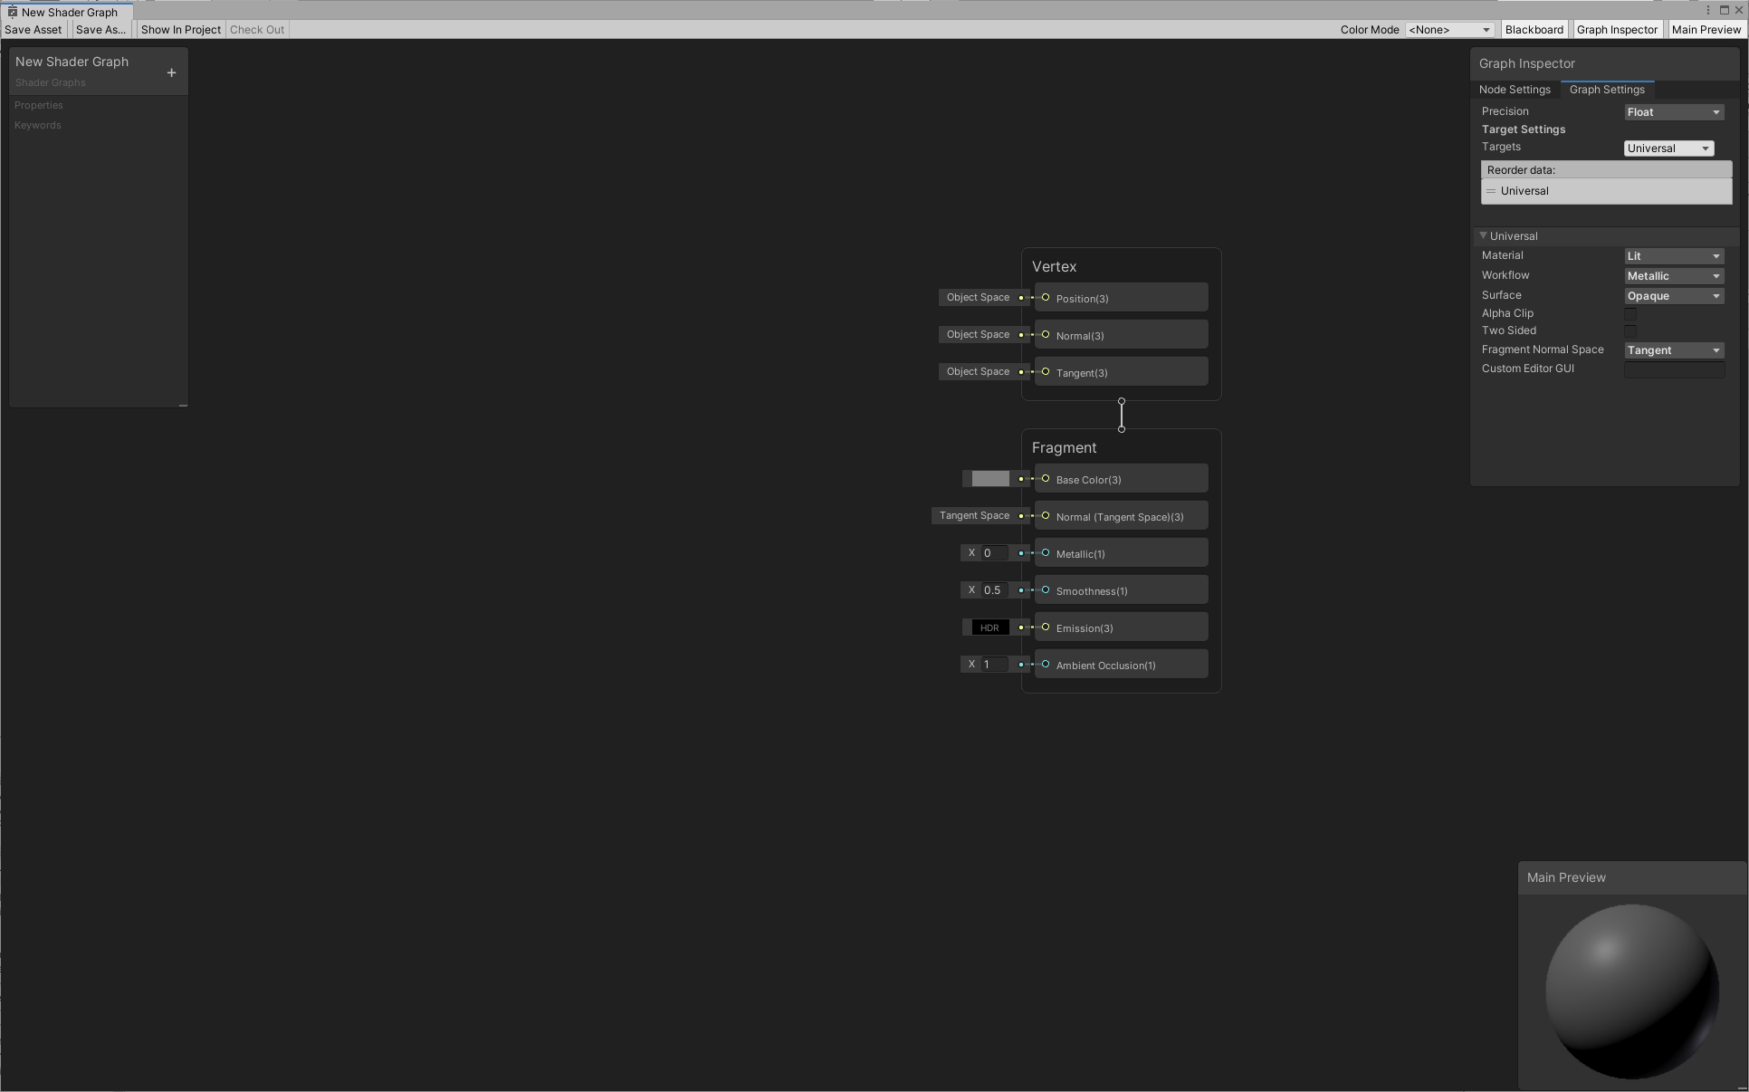Image resolution: width=1749 pixels, height=1092 pixels.
Task: Collapse the Universal settings foldout
Action: pyautogui.click(x=1483, y=235)
